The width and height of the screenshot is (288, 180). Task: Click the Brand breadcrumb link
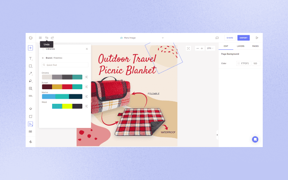pos(49,58)
